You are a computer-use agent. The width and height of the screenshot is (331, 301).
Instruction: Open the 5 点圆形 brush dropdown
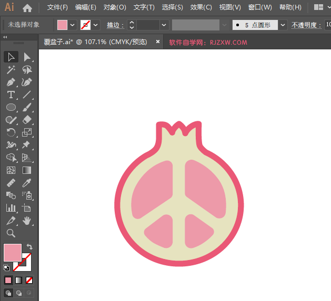pyautogui.click(x=283, y=25)
